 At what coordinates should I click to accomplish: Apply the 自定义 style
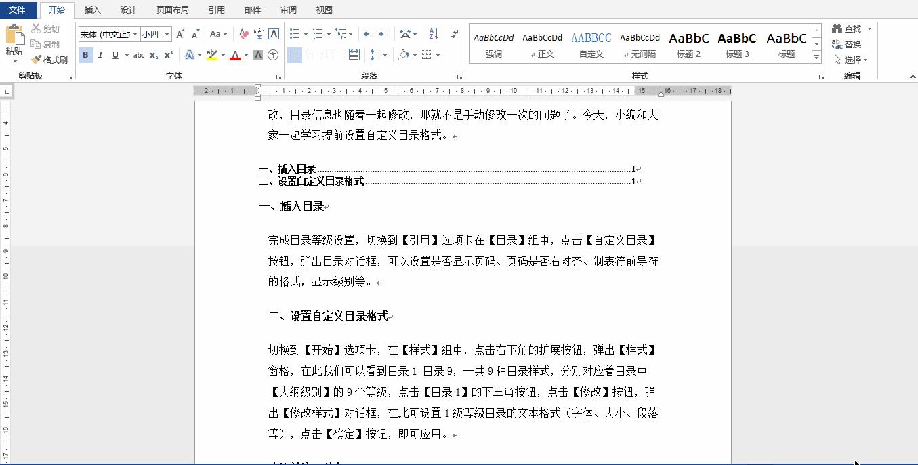click(591, 45)
